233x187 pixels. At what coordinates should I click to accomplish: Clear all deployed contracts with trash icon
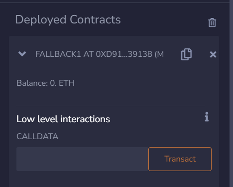[212, 22]
